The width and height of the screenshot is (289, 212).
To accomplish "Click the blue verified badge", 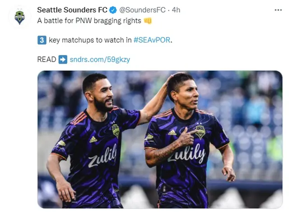I will pos(113,10).
